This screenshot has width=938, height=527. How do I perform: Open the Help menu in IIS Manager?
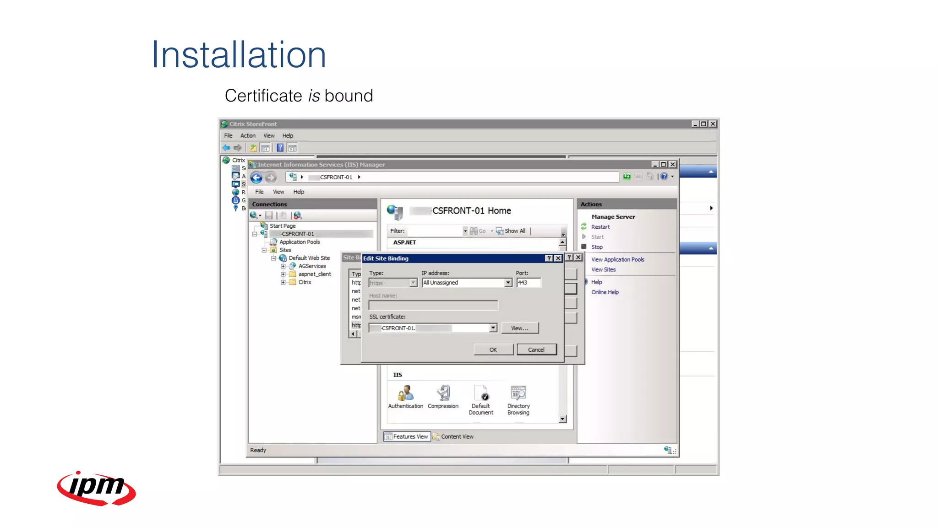coord(299,192)
